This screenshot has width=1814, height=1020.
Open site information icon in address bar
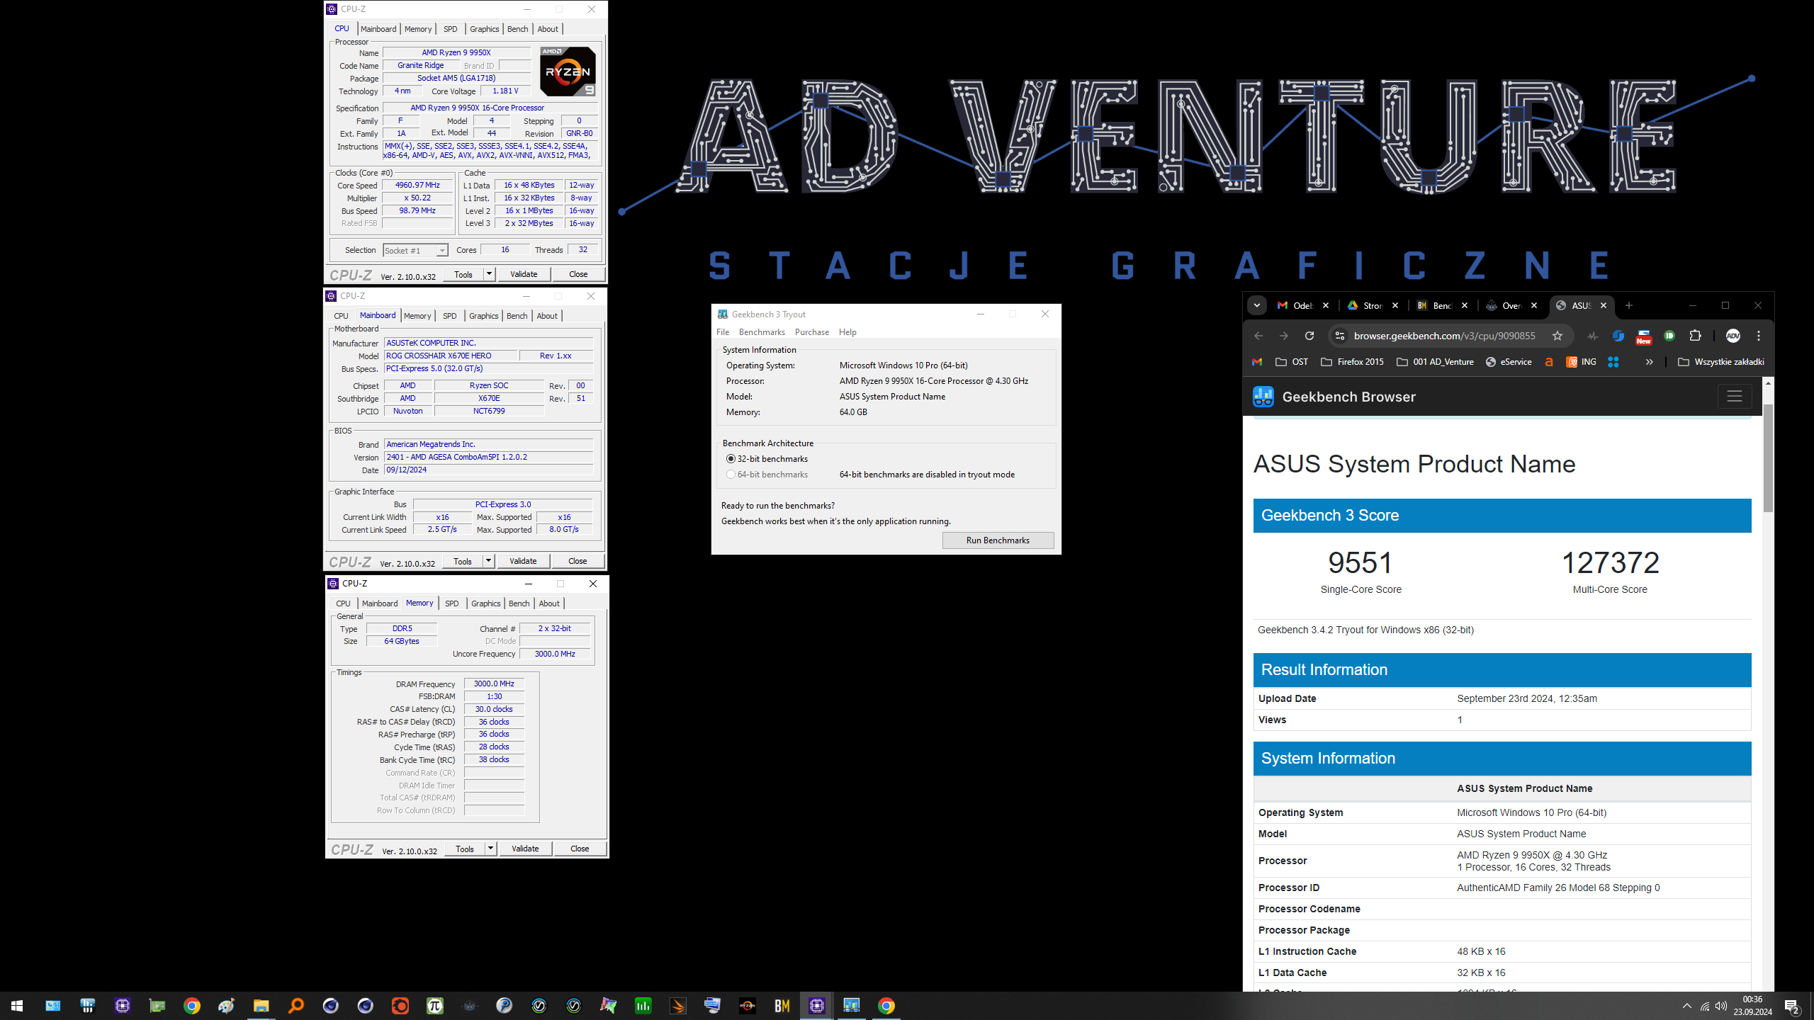1339,336
